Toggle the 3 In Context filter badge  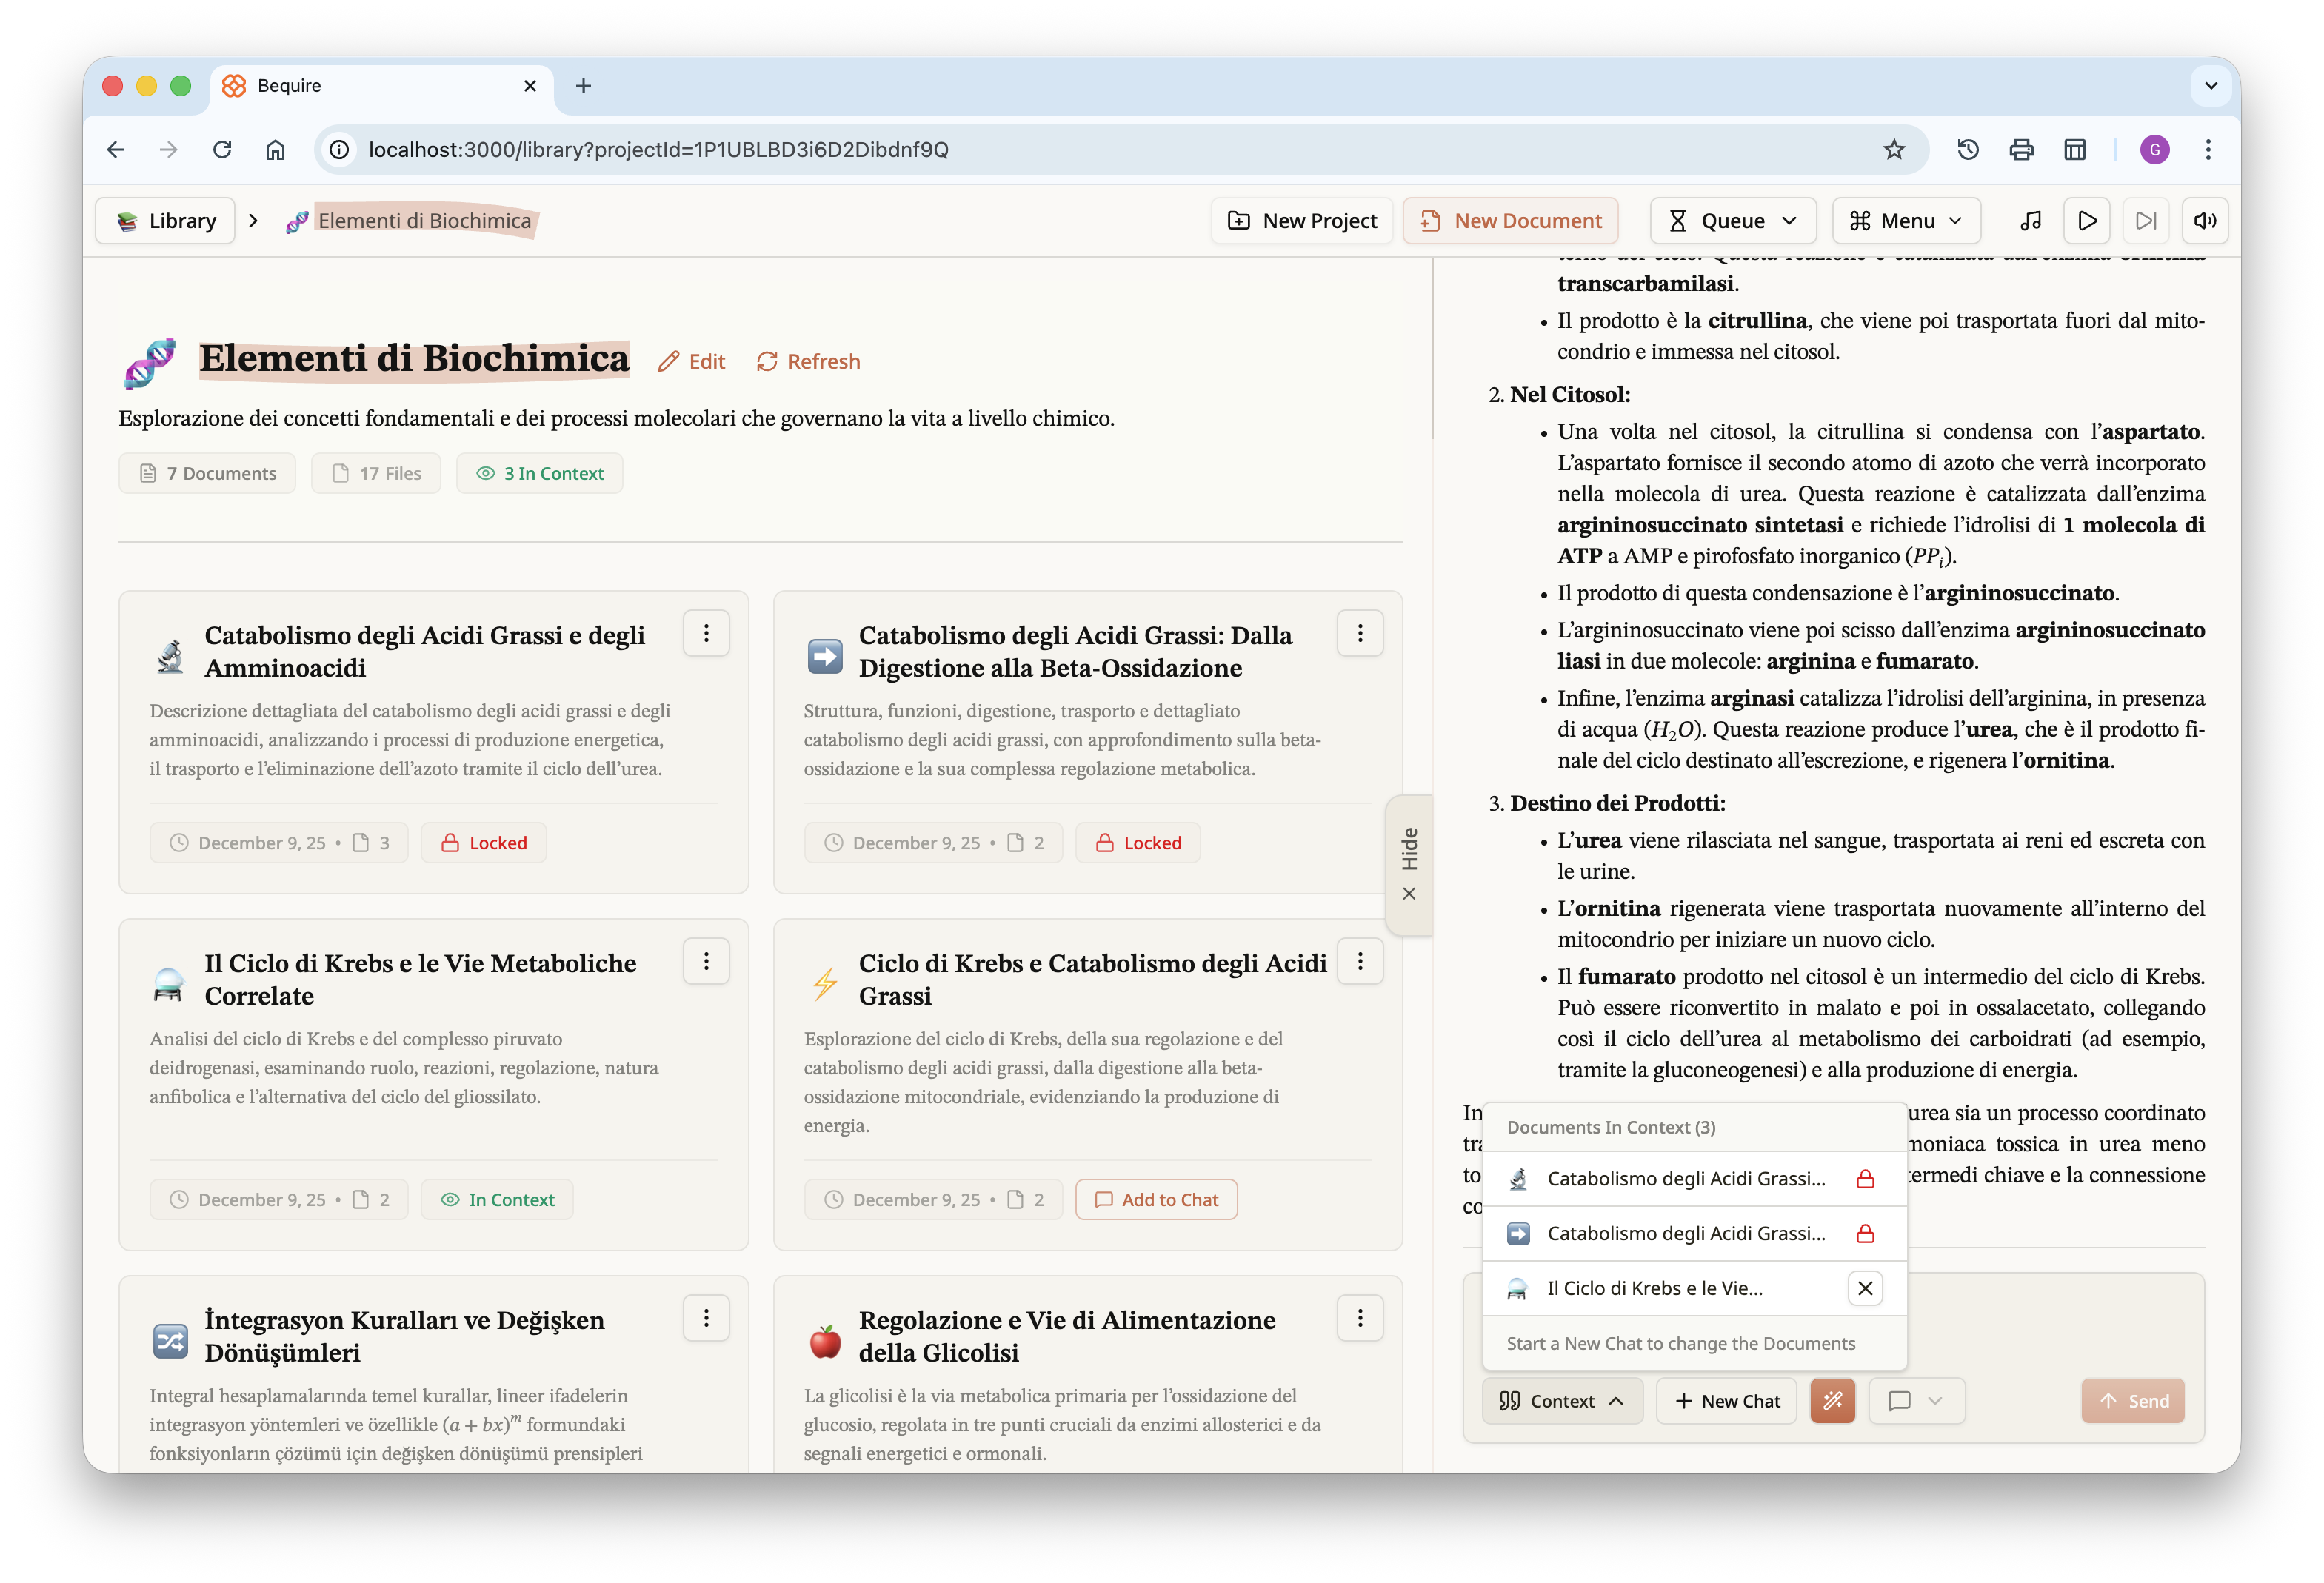(x=540, y=473)
